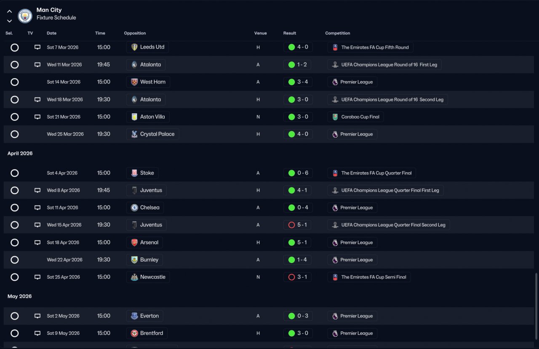The width and height of the screenshot is (539, 349).
Task: Click the Carabao Cup Final competition icon
Action: pos(335,117)
